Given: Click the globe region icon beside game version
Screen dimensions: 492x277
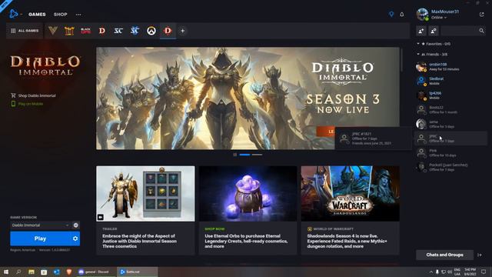Looking at the screenshot, I should pos(76,225).
